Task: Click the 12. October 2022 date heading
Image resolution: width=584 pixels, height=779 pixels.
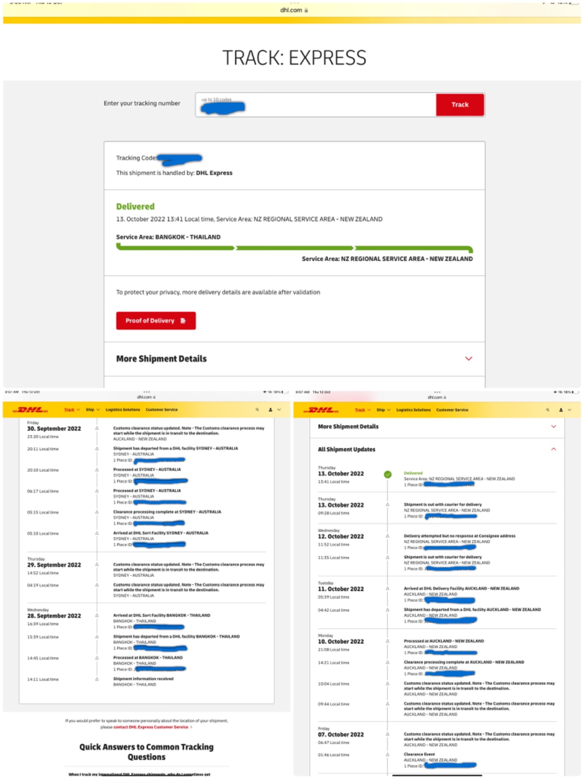Action: point(341,536)
